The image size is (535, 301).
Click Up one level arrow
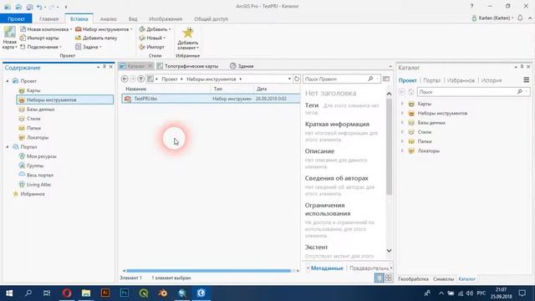coord(141,79)
